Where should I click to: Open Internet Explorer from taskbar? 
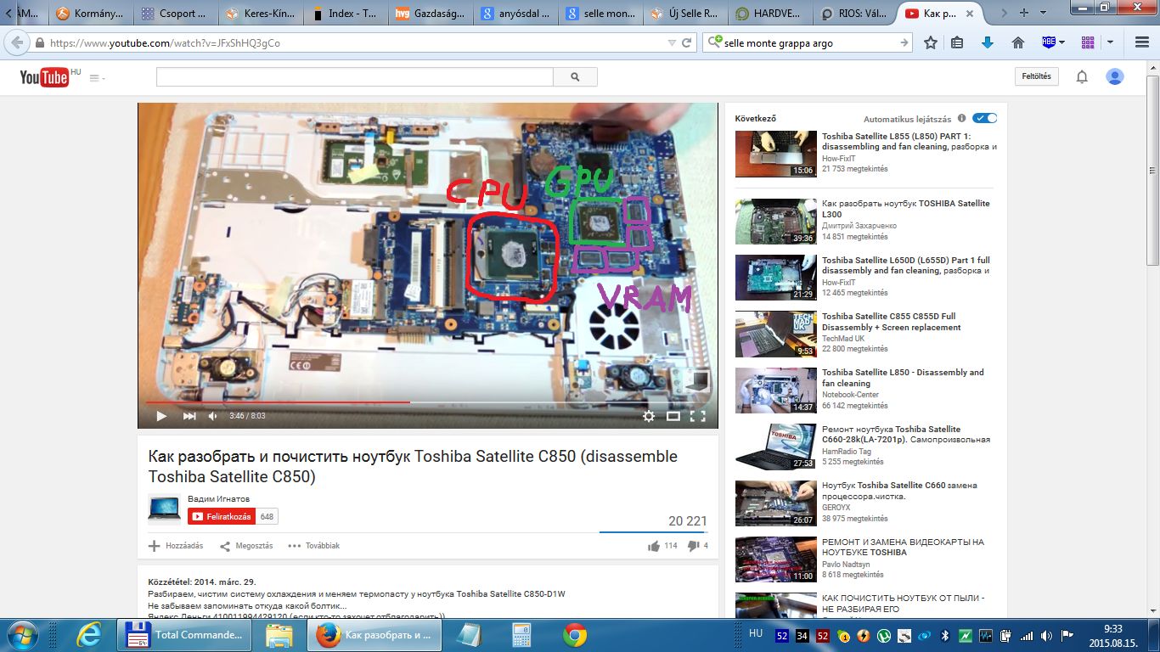coord(88,635)
